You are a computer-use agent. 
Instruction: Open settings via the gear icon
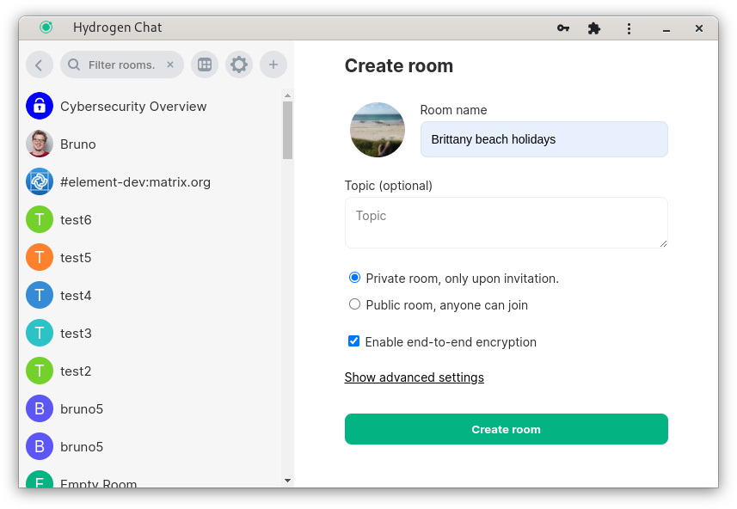tap(239, 64)
